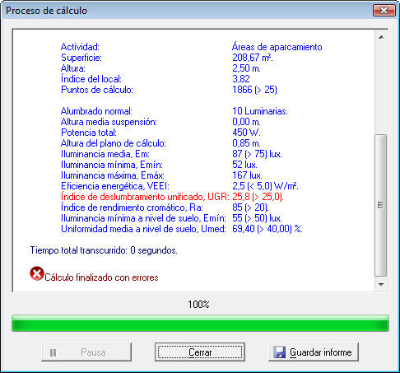Click the '100%' progress label
400x373 pixels.
pyautogui.click(x=198, y=305)
